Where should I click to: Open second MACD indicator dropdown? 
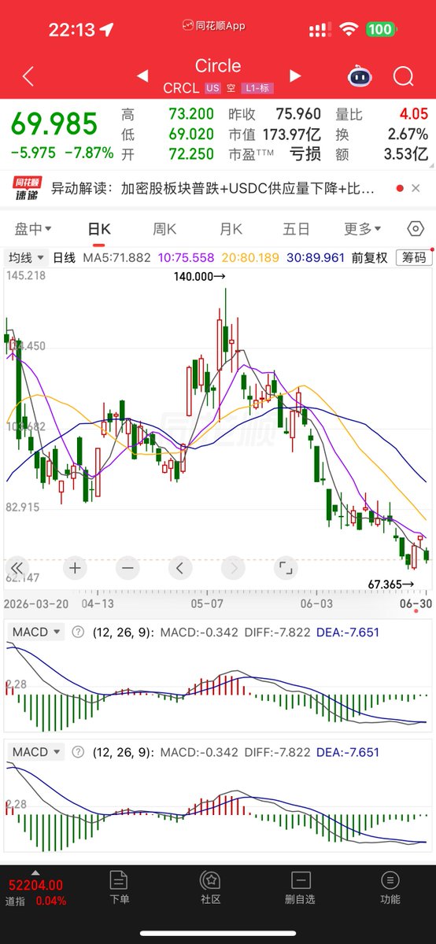tap(37, 752)
